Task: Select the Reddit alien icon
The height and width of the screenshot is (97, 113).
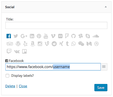Action: (x=54, y=44)
